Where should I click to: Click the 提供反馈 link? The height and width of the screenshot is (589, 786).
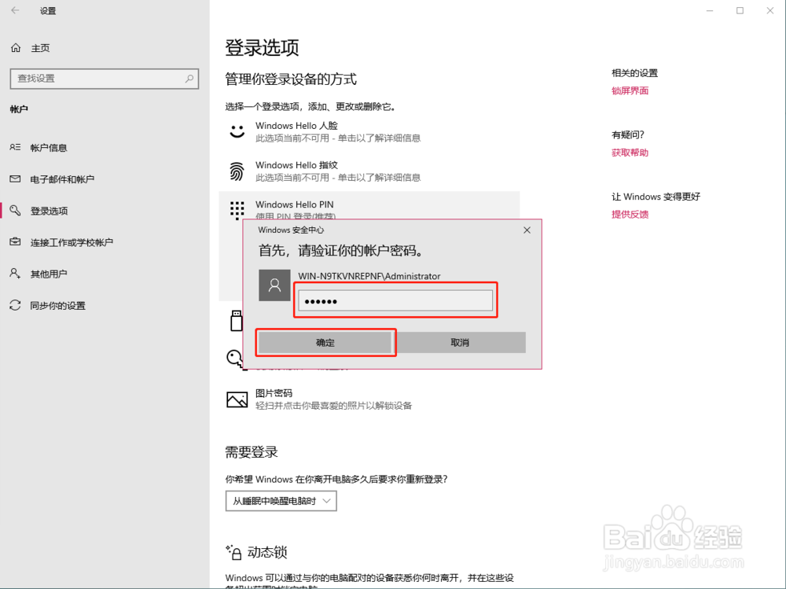(630, 214)
